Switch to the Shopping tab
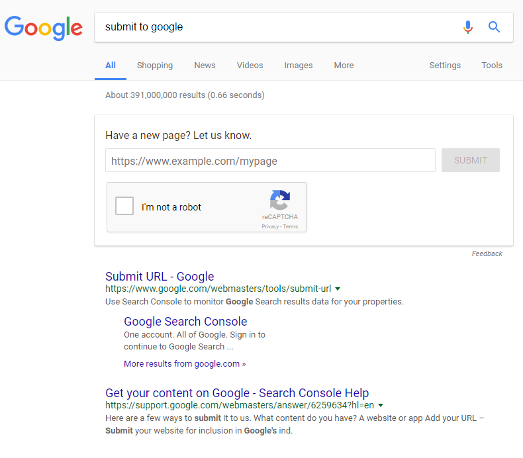 tap(155, 66)
